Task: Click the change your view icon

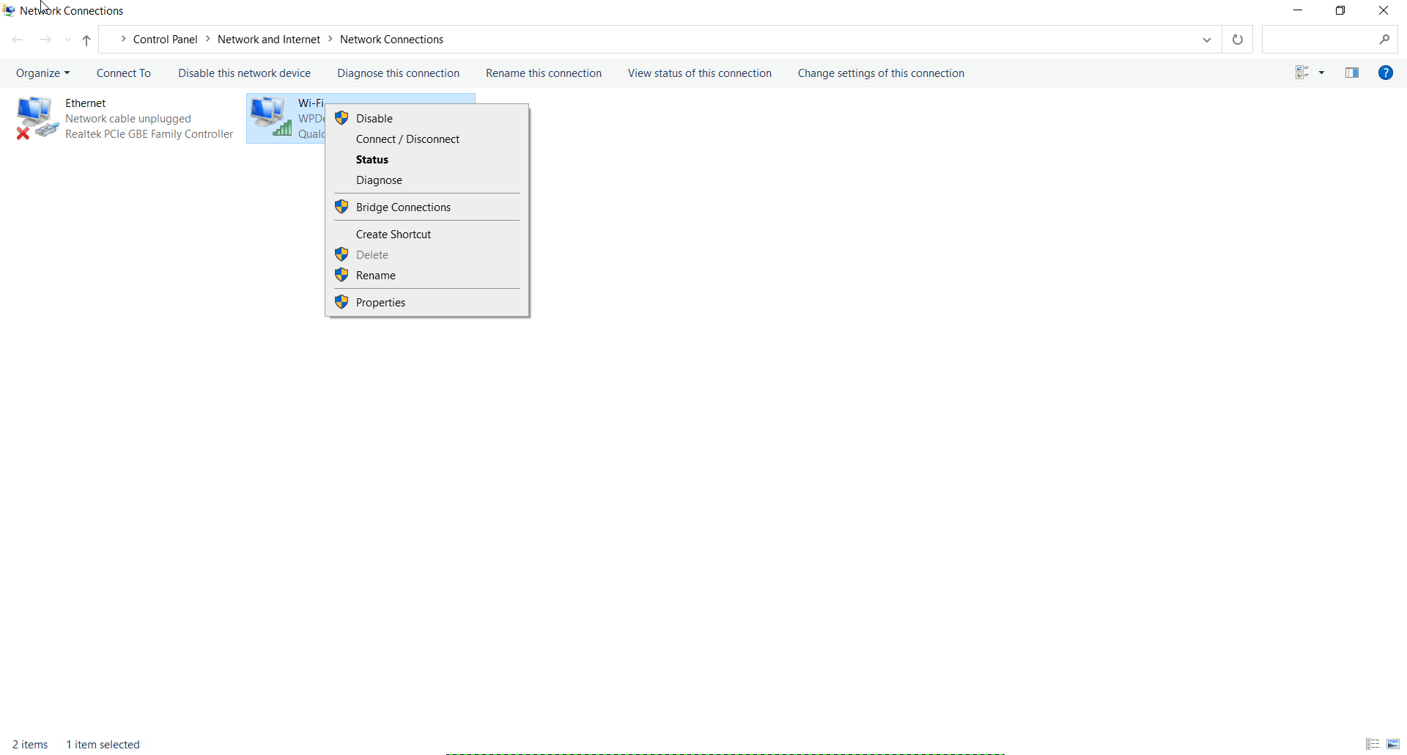Action: point(1302,73)
